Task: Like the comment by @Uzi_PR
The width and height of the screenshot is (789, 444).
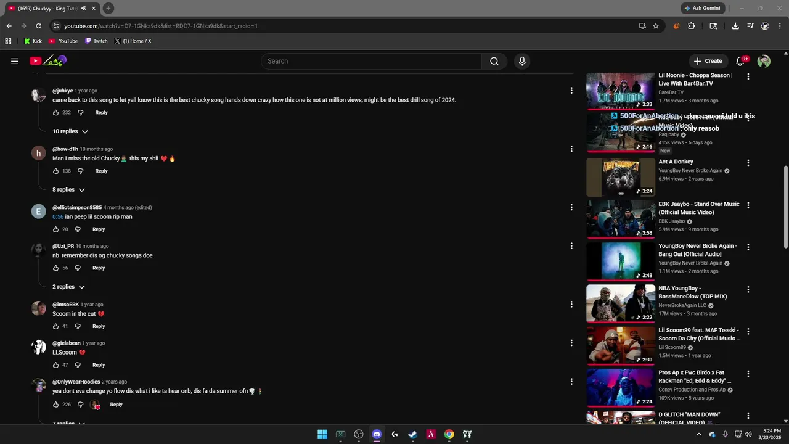Action: (55, 268)
